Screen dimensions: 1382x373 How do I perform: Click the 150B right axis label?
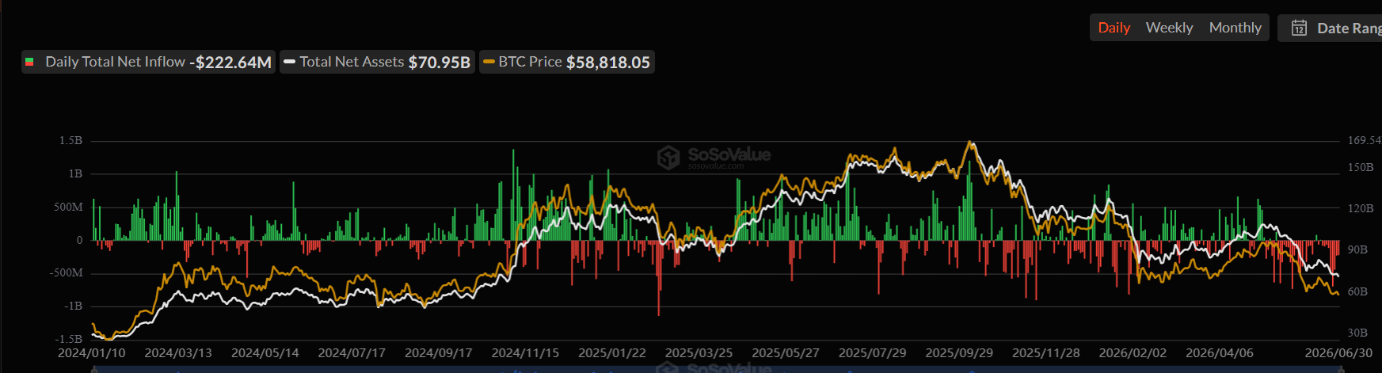(x=1361, y=167)
